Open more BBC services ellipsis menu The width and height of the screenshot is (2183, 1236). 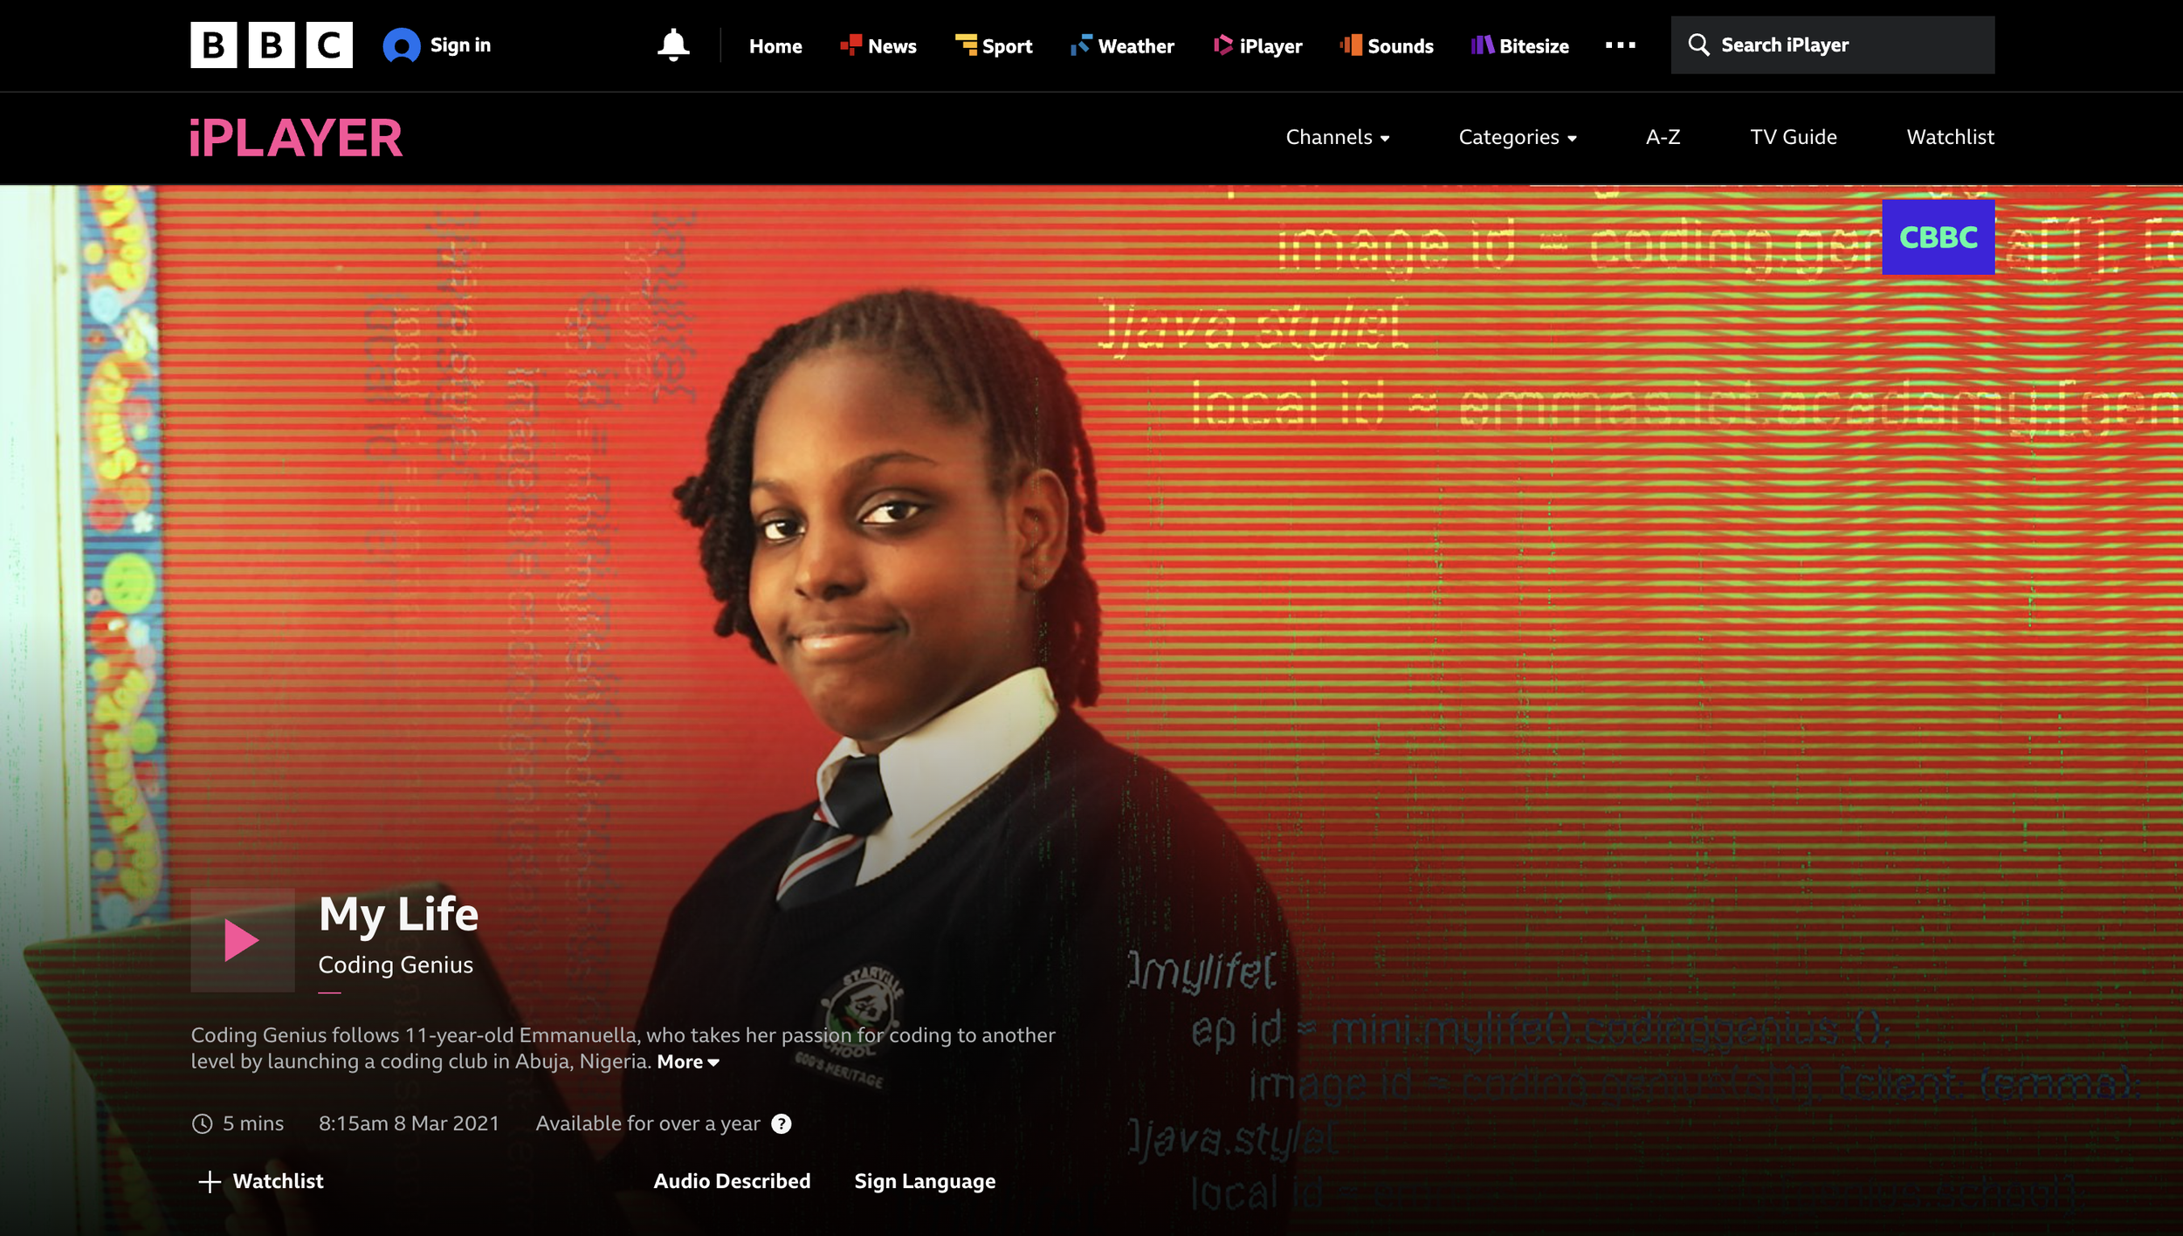pos(1620,45)
